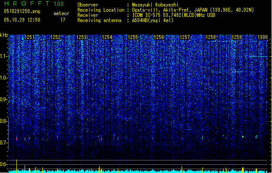The height and width of the screenshot is (173, 272).
Task: Click the 1254 time marker
Action: (x=107, y=37)
